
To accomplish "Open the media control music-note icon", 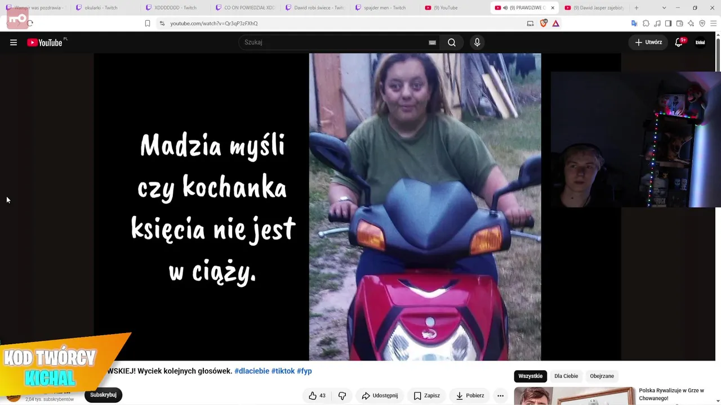I will (x=657, y=23).
